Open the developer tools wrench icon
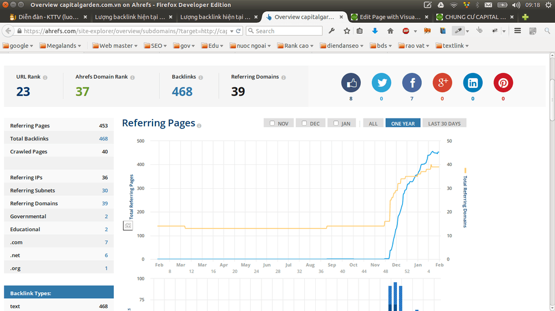 (x=332, y=31)
